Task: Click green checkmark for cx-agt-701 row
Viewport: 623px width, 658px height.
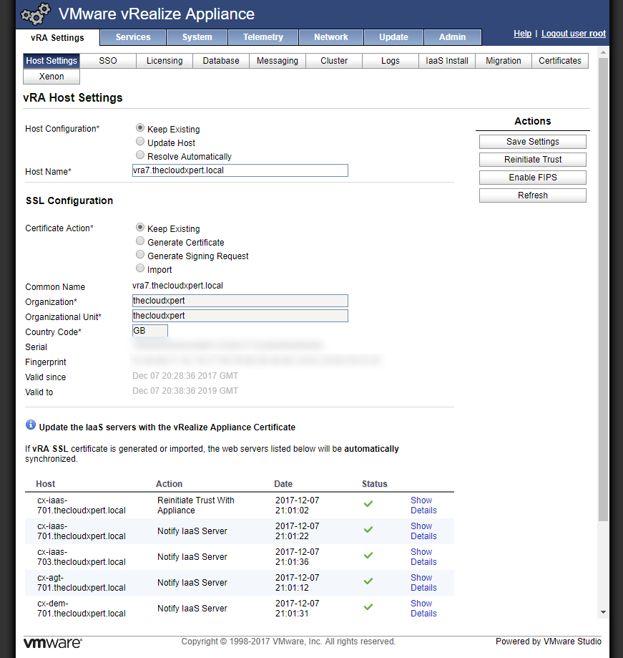Action: tap(368, 581)
